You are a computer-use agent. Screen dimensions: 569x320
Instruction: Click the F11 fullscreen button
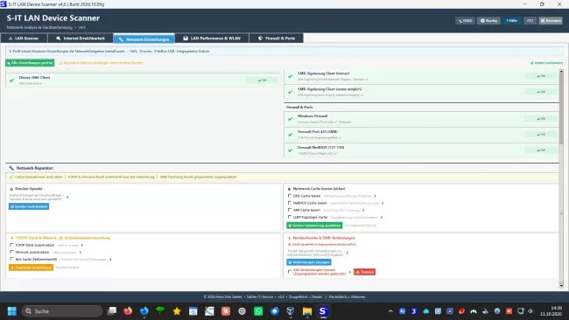[x=530, y=21]
